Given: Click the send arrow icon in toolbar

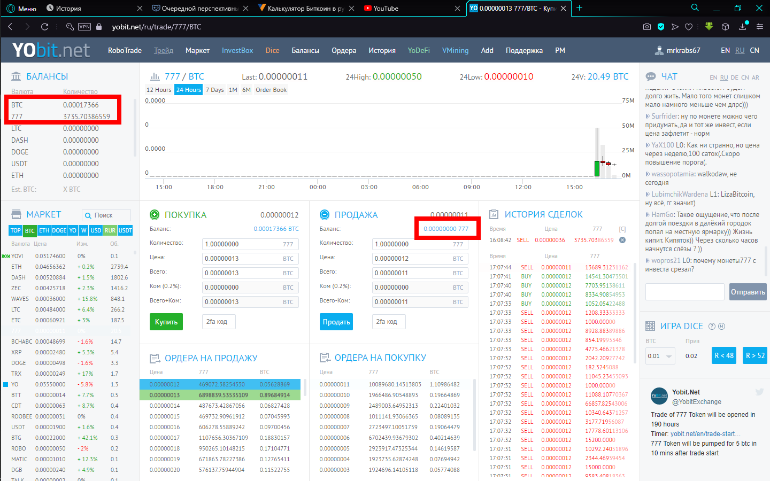Looking at the screenshot, I should (675, 26).
